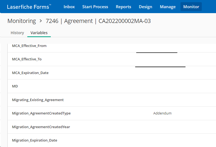
Task: Switch to the History tab
Action: click(x=17, y=33)
